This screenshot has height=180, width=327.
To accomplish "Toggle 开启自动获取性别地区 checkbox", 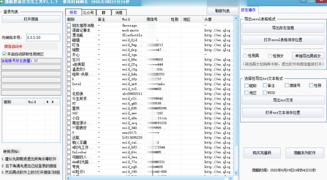I will [4, 54].
